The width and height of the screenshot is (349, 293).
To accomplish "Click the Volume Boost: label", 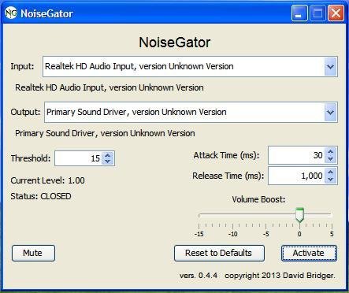I will [258, 199].
